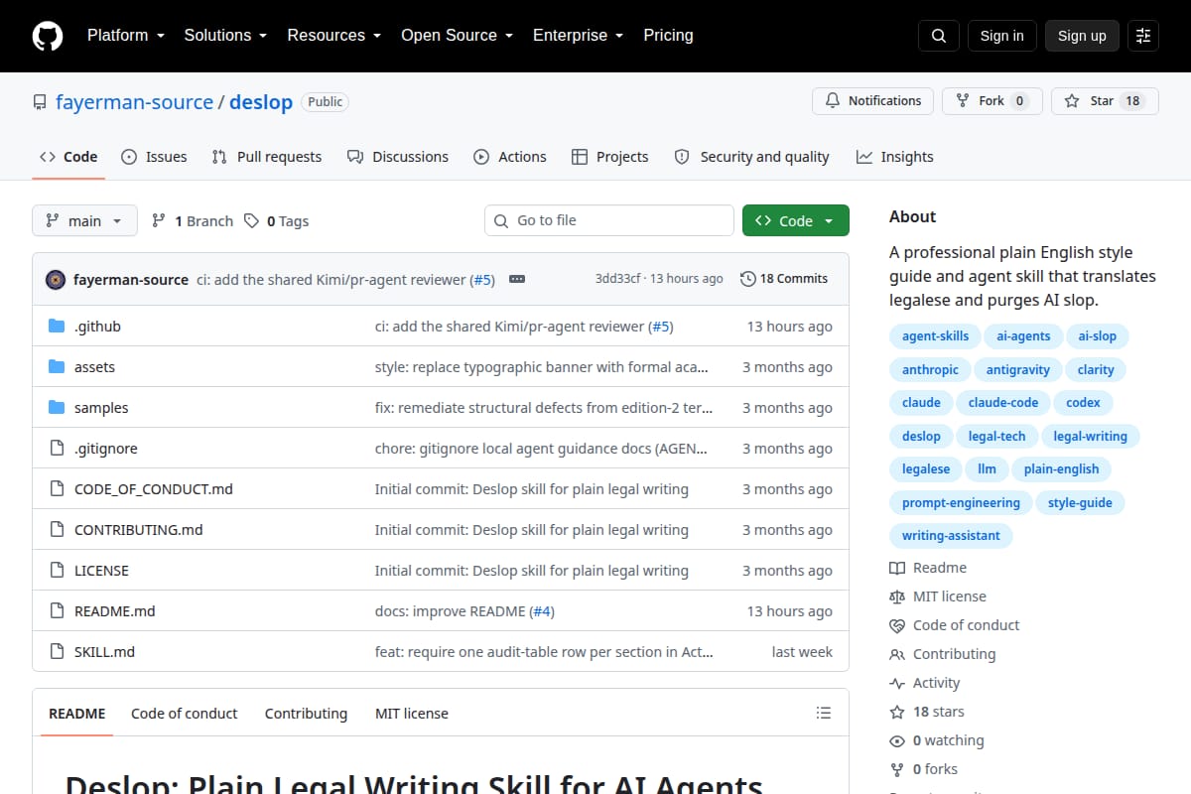
Task: Click the Go to file search field
Action: [x=609, y=220]
